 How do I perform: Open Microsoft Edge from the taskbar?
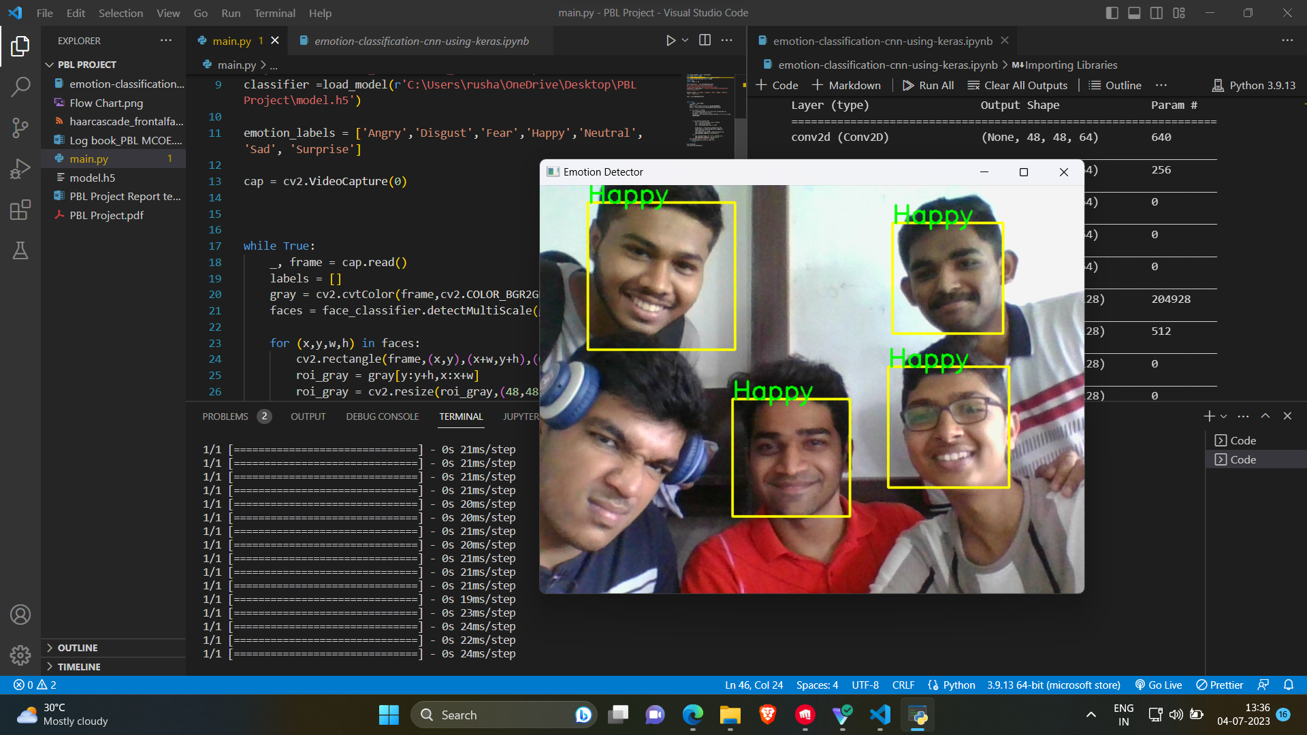click(693, 715)
